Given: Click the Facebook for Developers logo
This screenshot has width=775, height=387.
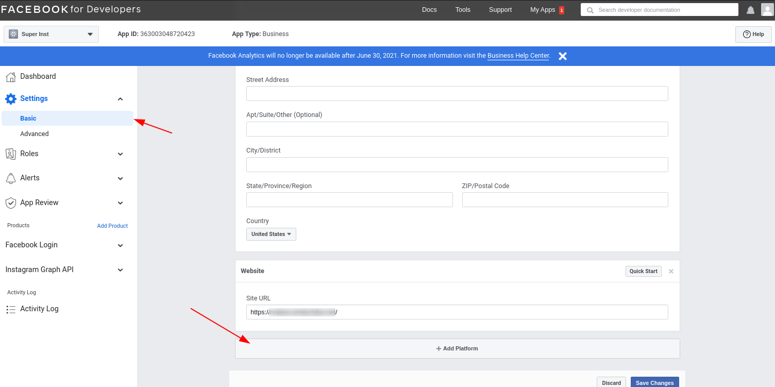Looking at the screenshot, I should (71, 9).
